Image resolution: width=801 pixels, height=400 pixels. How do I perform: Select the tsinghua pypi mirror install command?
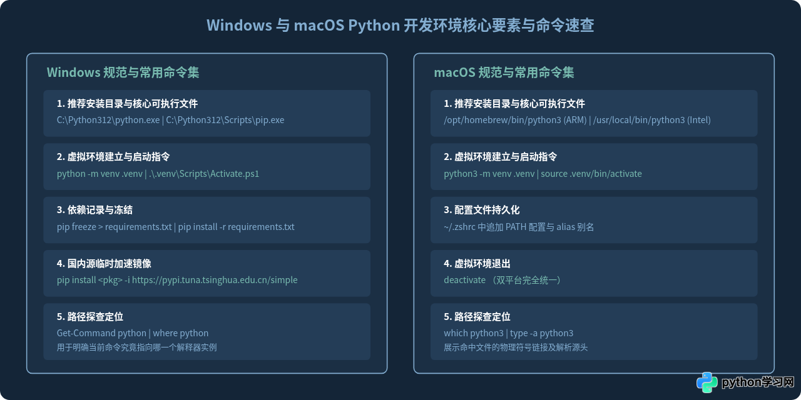[177, 280]
